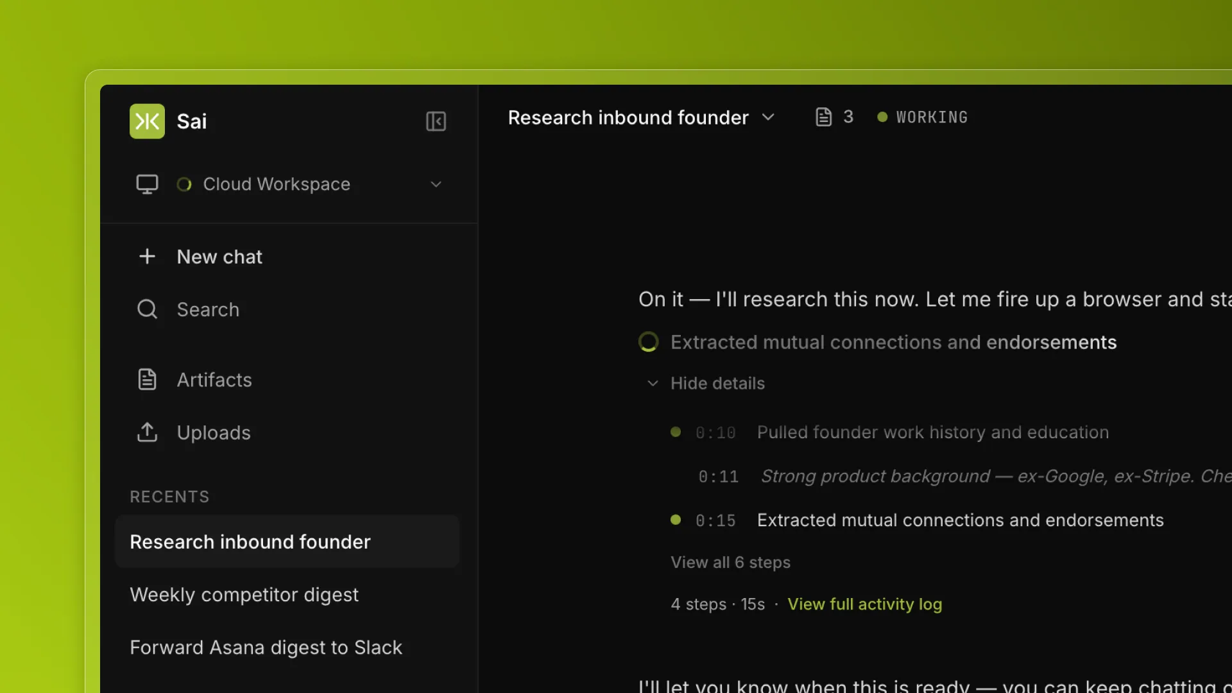The image size is (1232, 693).
Task: Click View all 6 steps
Action: 730,563
